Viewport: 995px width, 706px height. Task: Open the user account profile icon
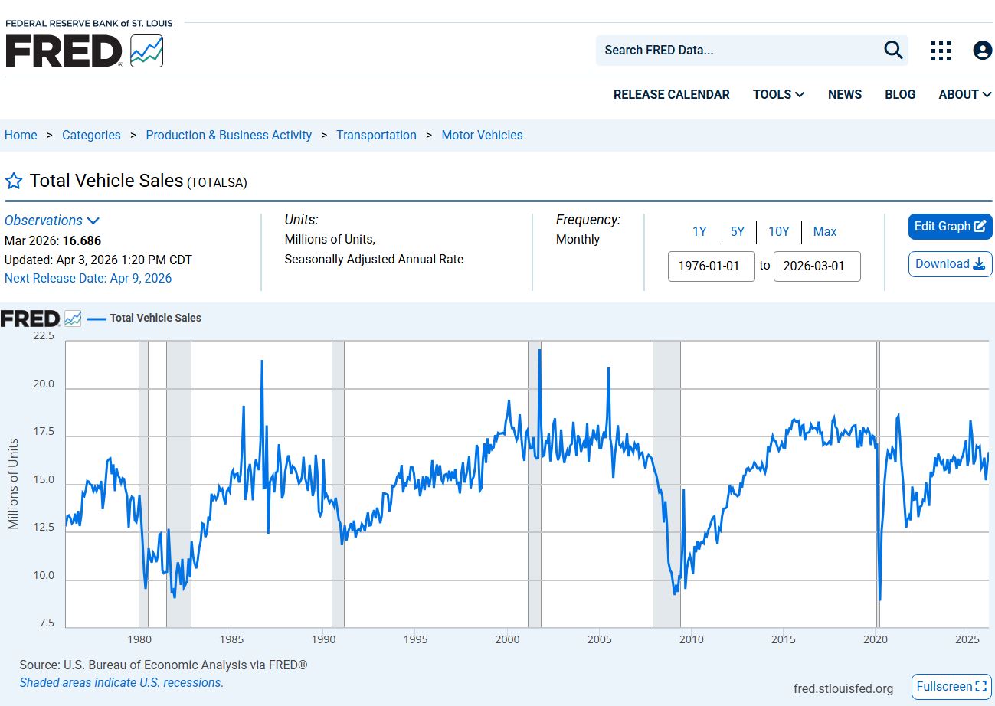982,51
